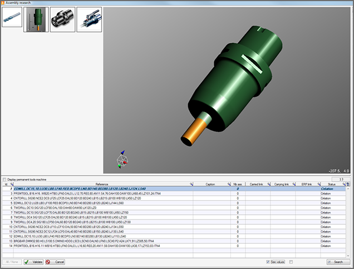Click the 3D axis orientation cube
The width and height of the screenshot is (354, 269).
click(x=122, y=161)
